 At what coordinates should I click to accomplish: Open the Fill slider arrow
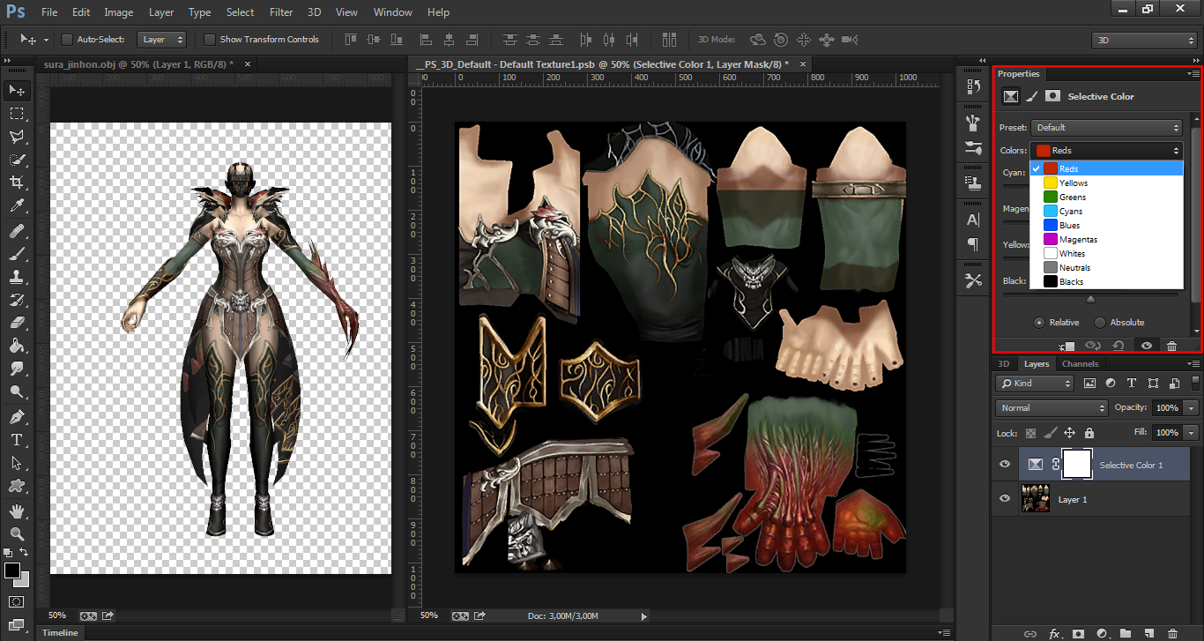[x=1192, y=433]
